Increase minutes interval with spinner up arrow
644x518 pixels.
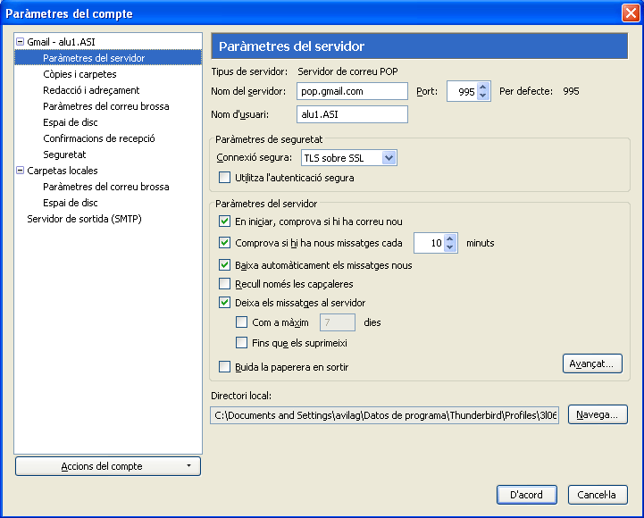tap(453, 238)
